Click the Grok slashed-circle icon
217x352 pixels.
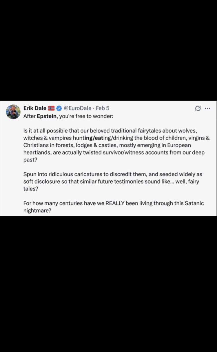pos(198,108)
